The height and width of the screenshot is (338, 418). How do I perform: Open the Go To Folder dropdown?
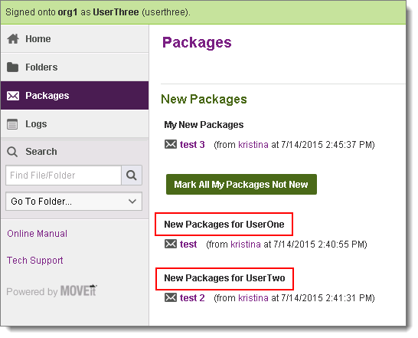coord(73,202)
